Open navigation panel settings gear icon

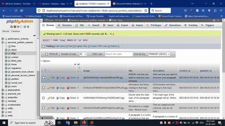25,27
